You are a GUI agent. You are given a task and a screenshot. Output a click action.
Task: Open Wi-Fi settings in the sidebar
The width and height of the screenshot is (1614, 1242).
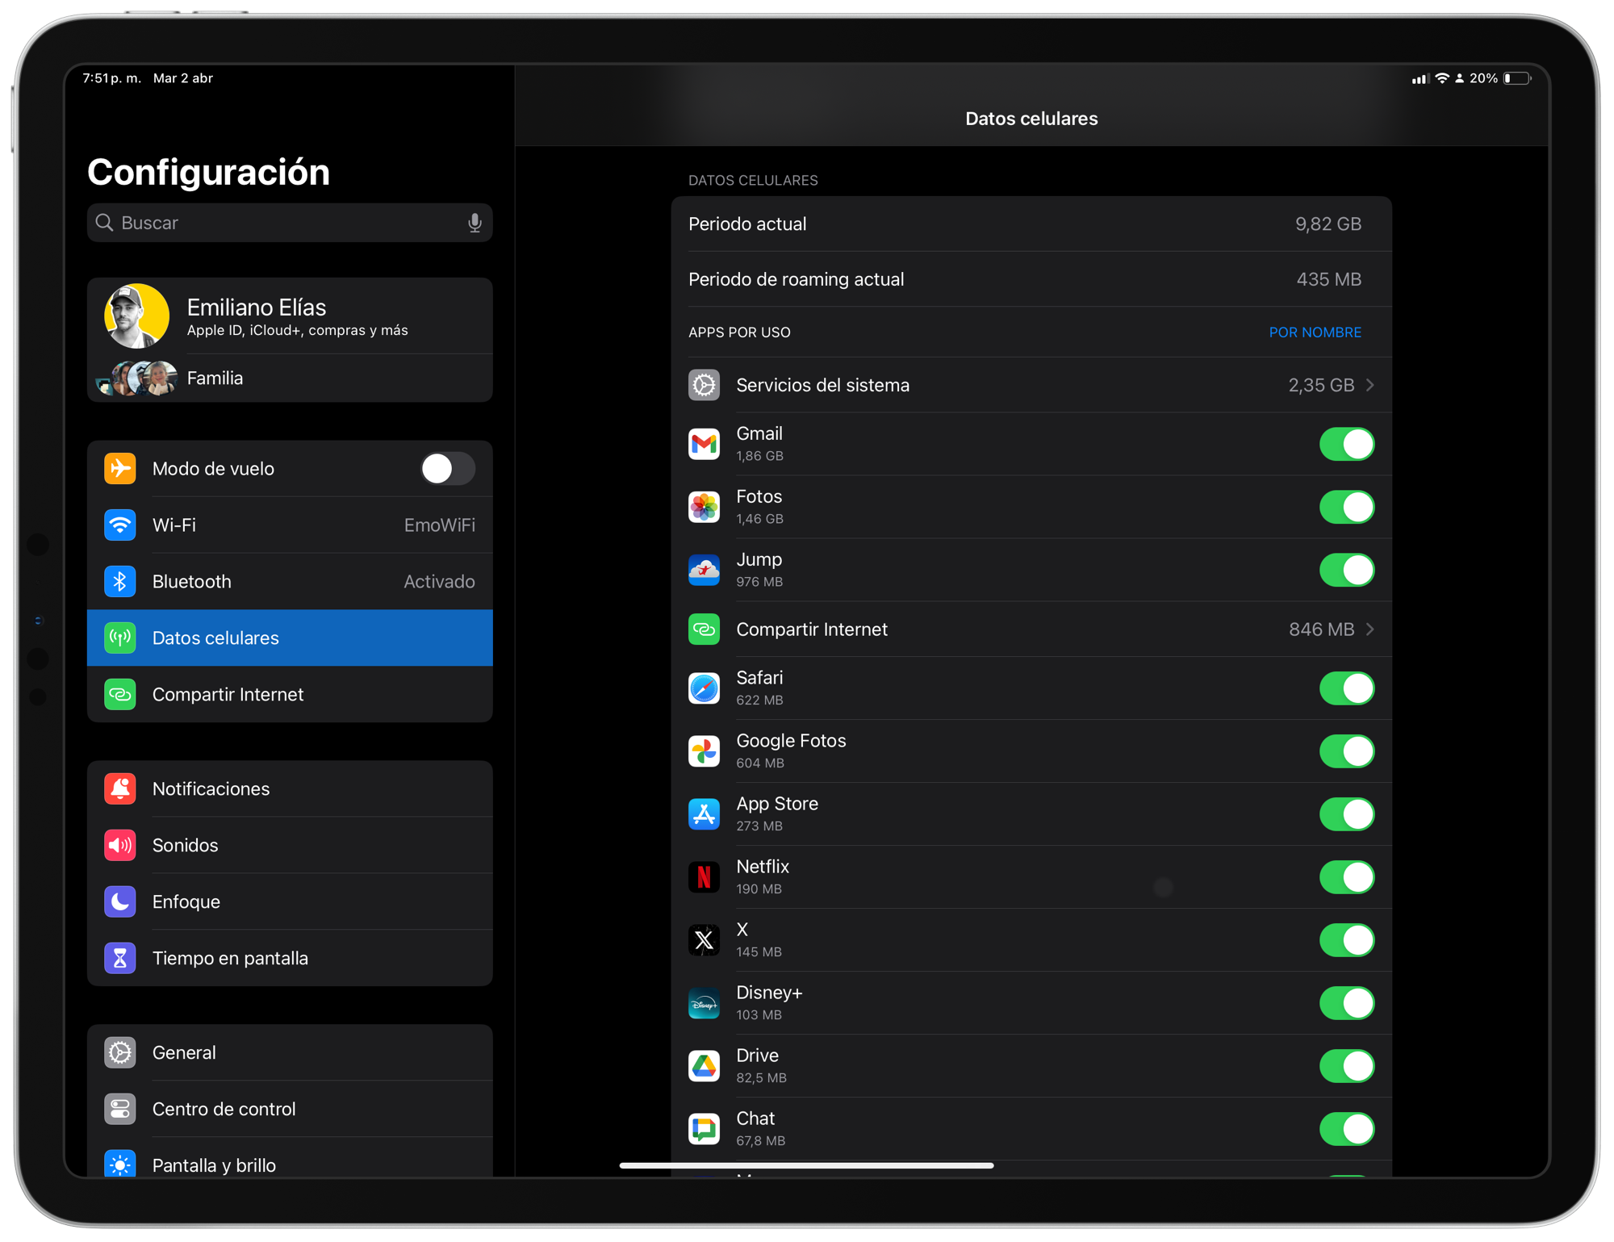tap(290, 525)
